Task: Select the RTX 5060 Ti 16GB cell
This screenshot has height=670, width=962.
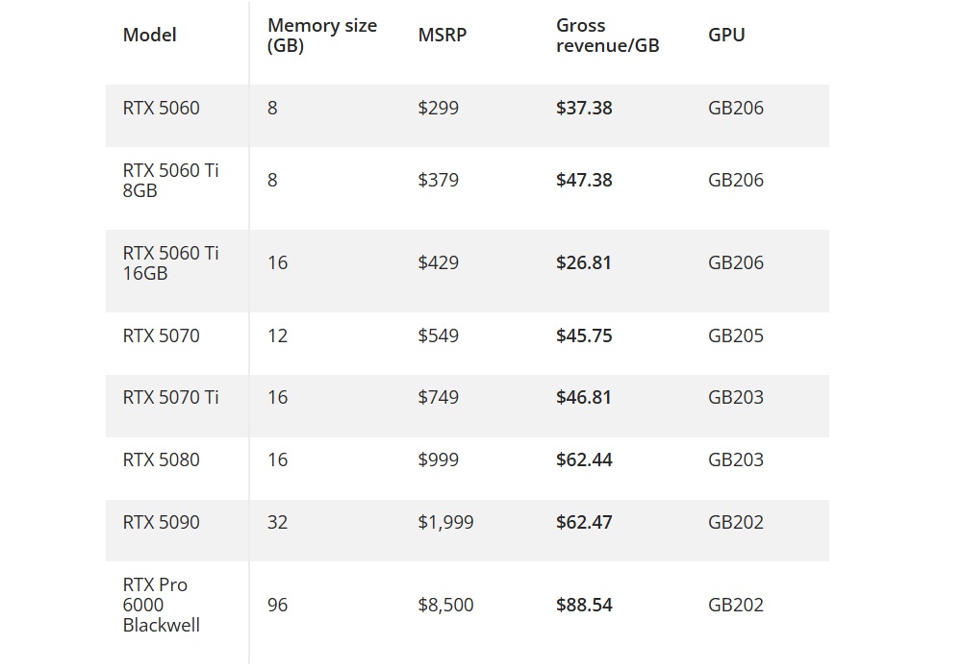Action: [x=170, y=262]
